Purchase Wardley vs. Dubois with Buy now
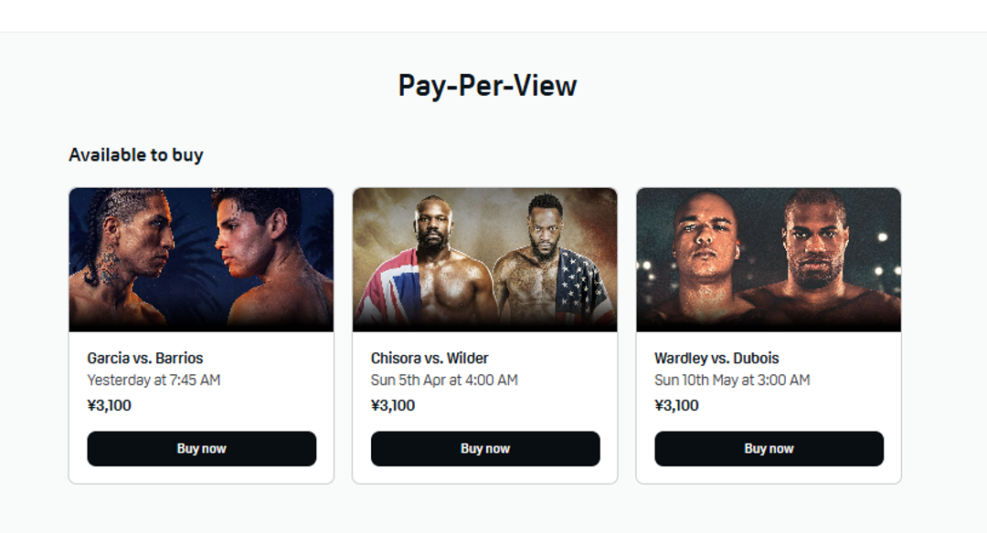Image resolution: width=987 pixels, height=533 pixels. coord(769,449)
